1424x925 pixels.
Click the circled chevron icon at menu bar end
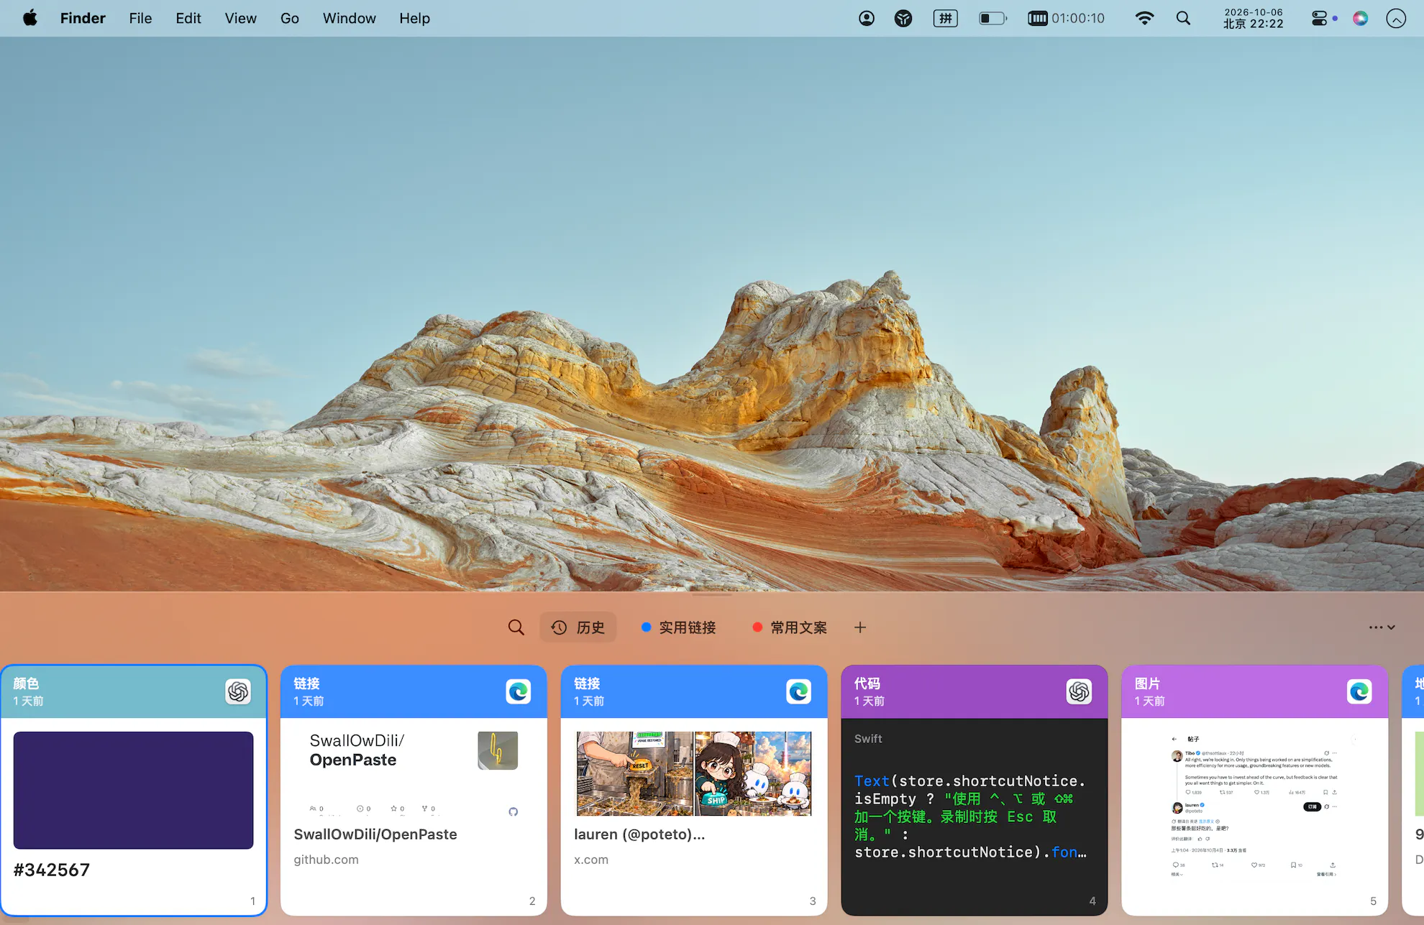tap(1396, 18)
